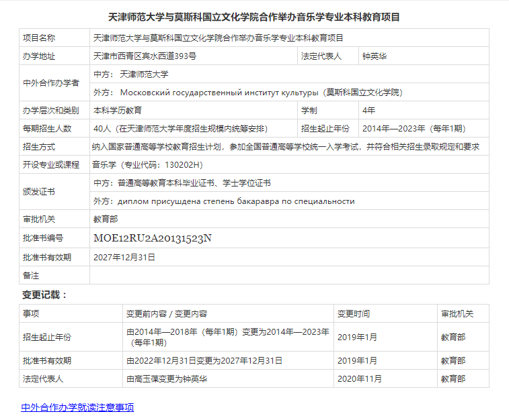Click 2019年1月 in the 批准书有效期 change row
The image size is (509, 420).
click(x=357, y=361)
